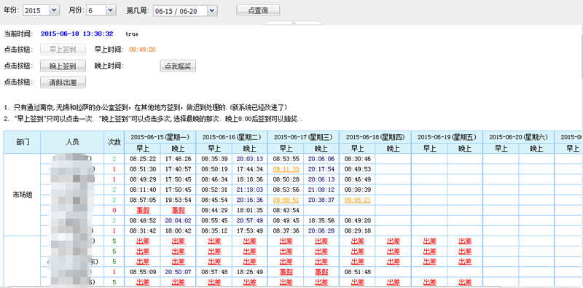The image size is (583, 288).
Task: Select the 2015-06-18 (星期四) date header
Action: (x=375, y=137)
